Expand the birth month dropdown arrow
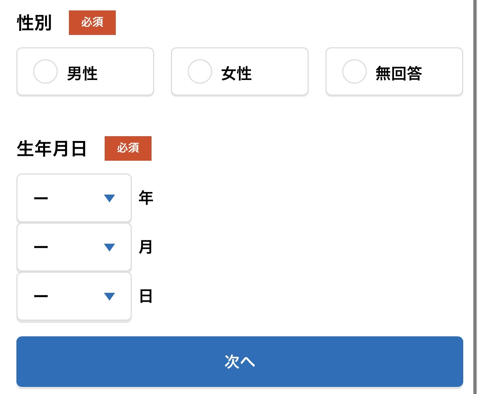 [x=109, y=247]
